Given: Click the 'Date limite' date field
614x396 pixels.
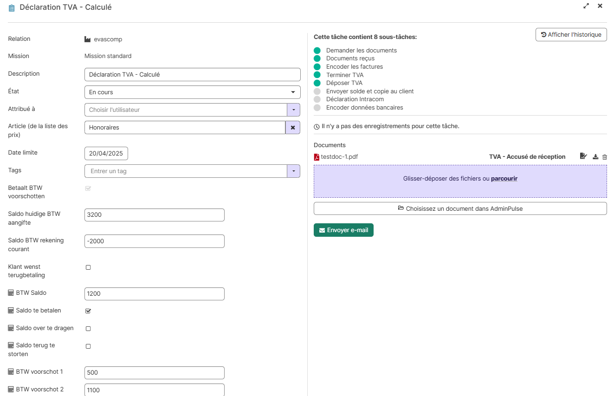Looking at the screenshot, I should point(106,153).
